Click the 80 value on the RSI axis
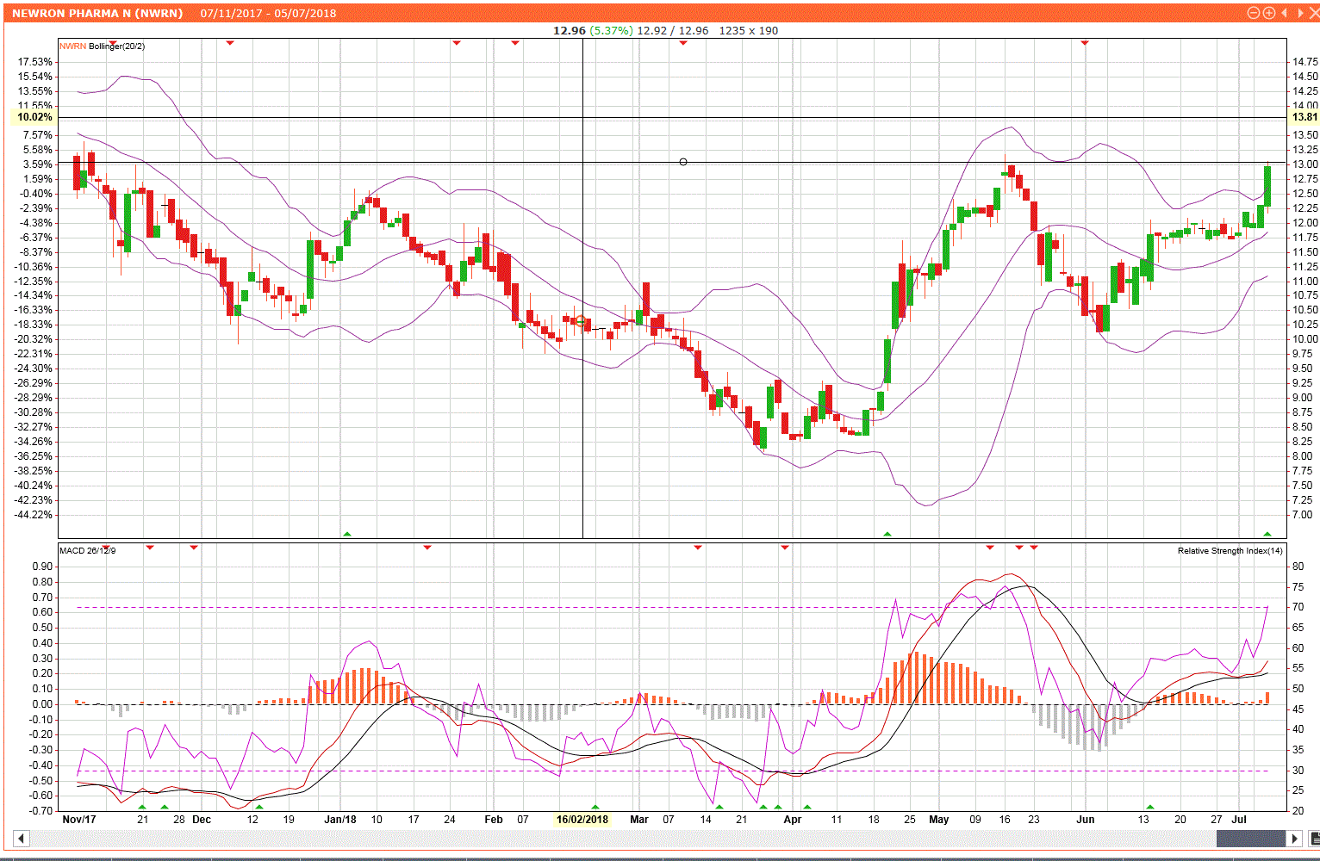1320x861 pixels. pyautogui.click(x=1298, y=567)
